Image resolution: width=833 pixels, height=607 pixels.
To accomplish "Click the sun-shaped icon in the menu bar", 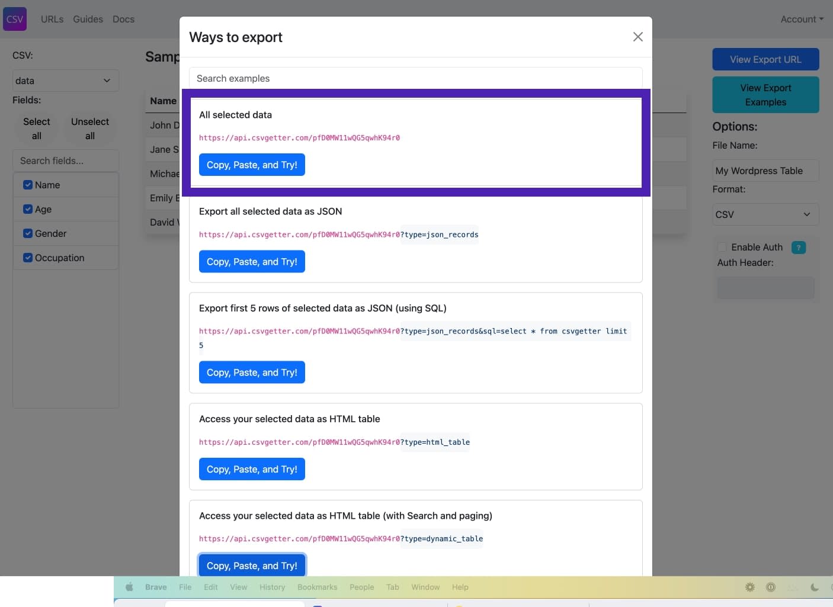I will 749,587.
